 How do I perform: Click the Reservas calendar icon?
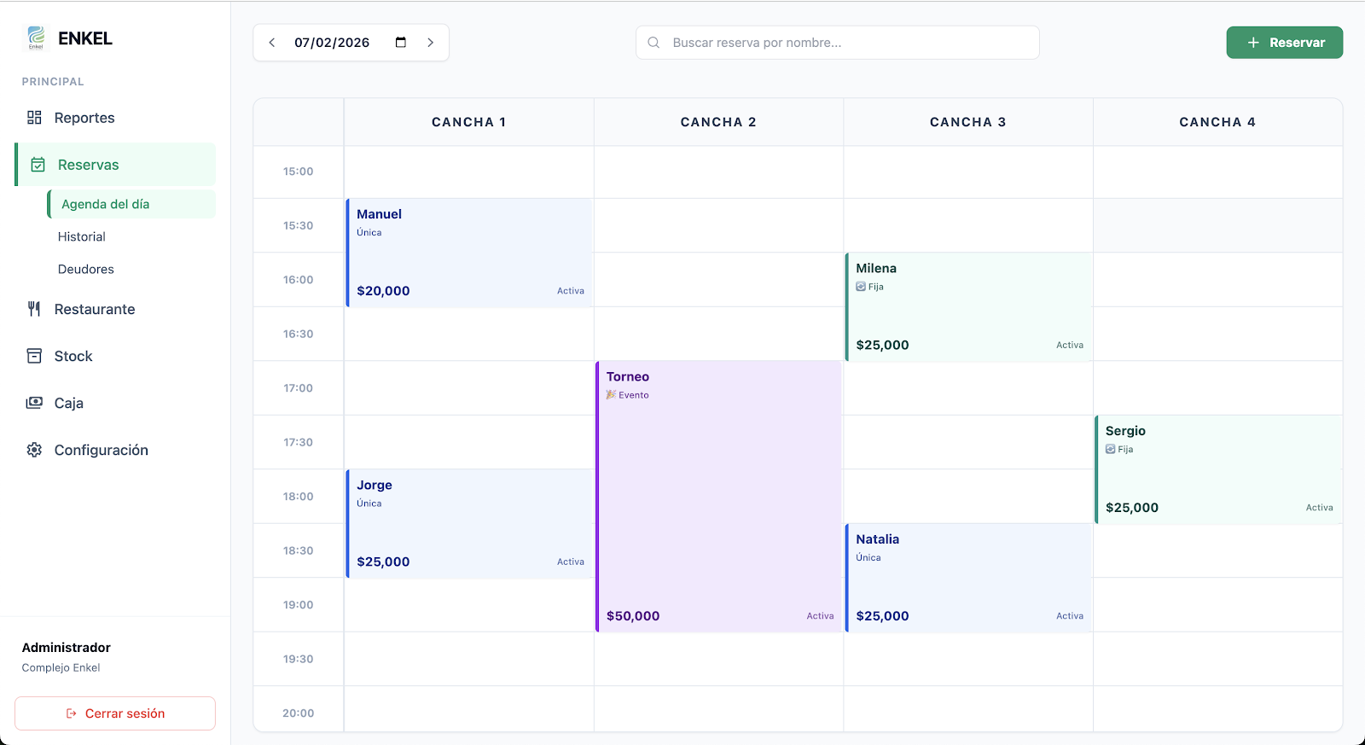tap(38, 165)
